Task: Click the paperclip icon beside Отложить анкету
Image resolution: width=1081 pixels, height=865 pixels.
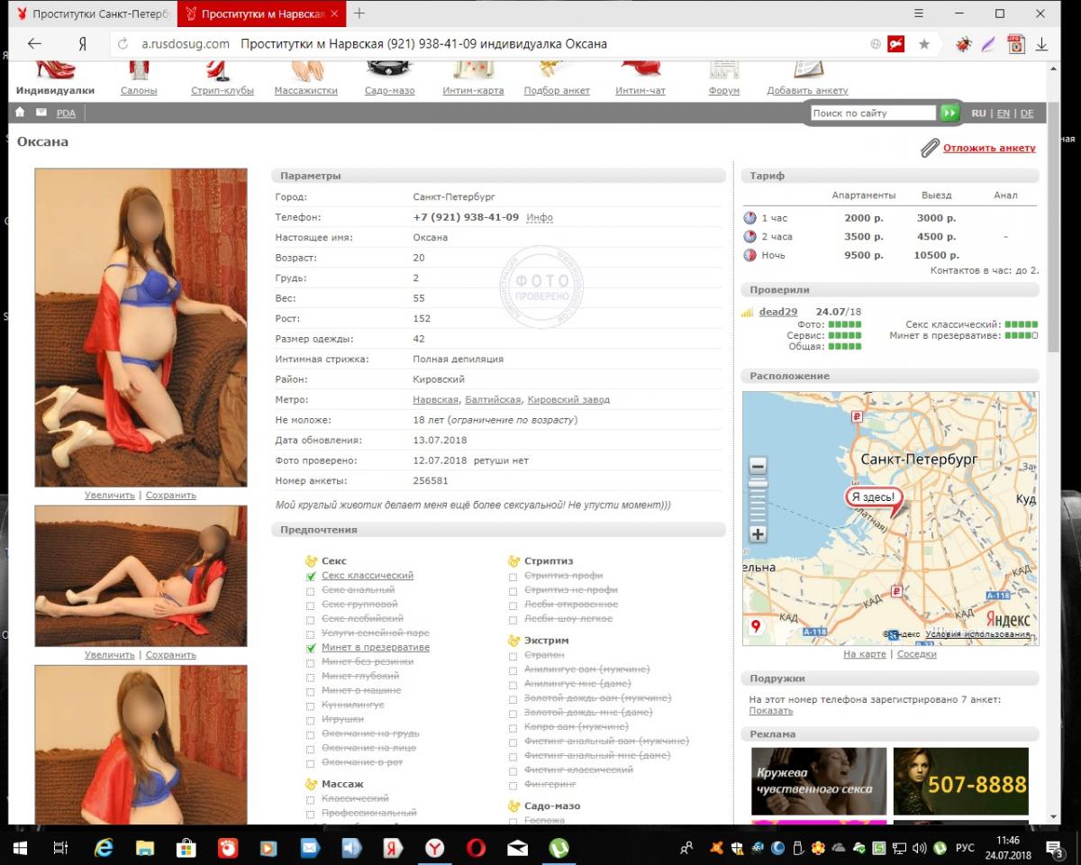Action: pyautogui.click(x=930, y=148)
